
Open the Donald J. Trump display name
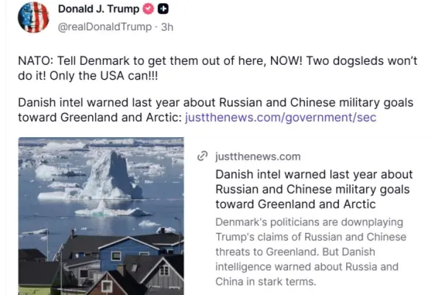[99, 9]
